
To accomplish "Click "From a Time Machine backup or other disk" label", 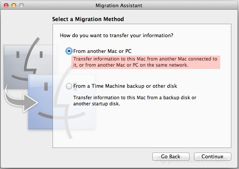I will click(125, 86).
